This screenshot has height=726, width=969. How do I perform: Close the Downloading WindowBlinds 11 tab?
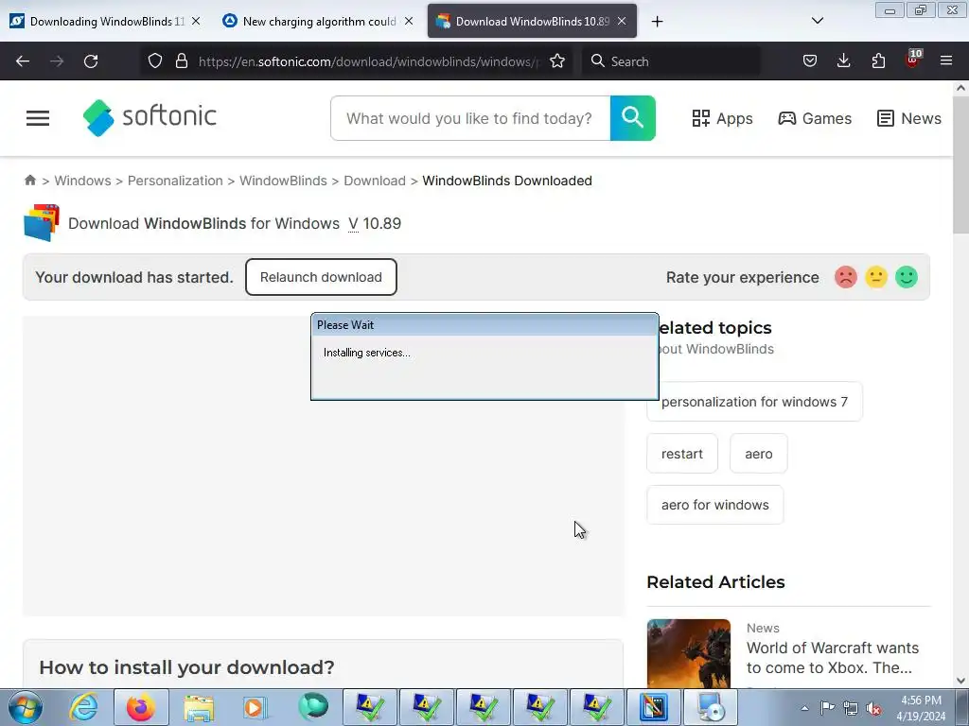click(196, 21)
